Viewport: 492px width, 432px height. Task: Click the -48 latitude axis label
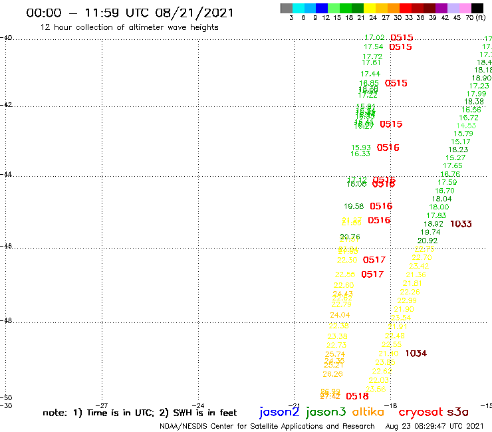pos(6,321)
